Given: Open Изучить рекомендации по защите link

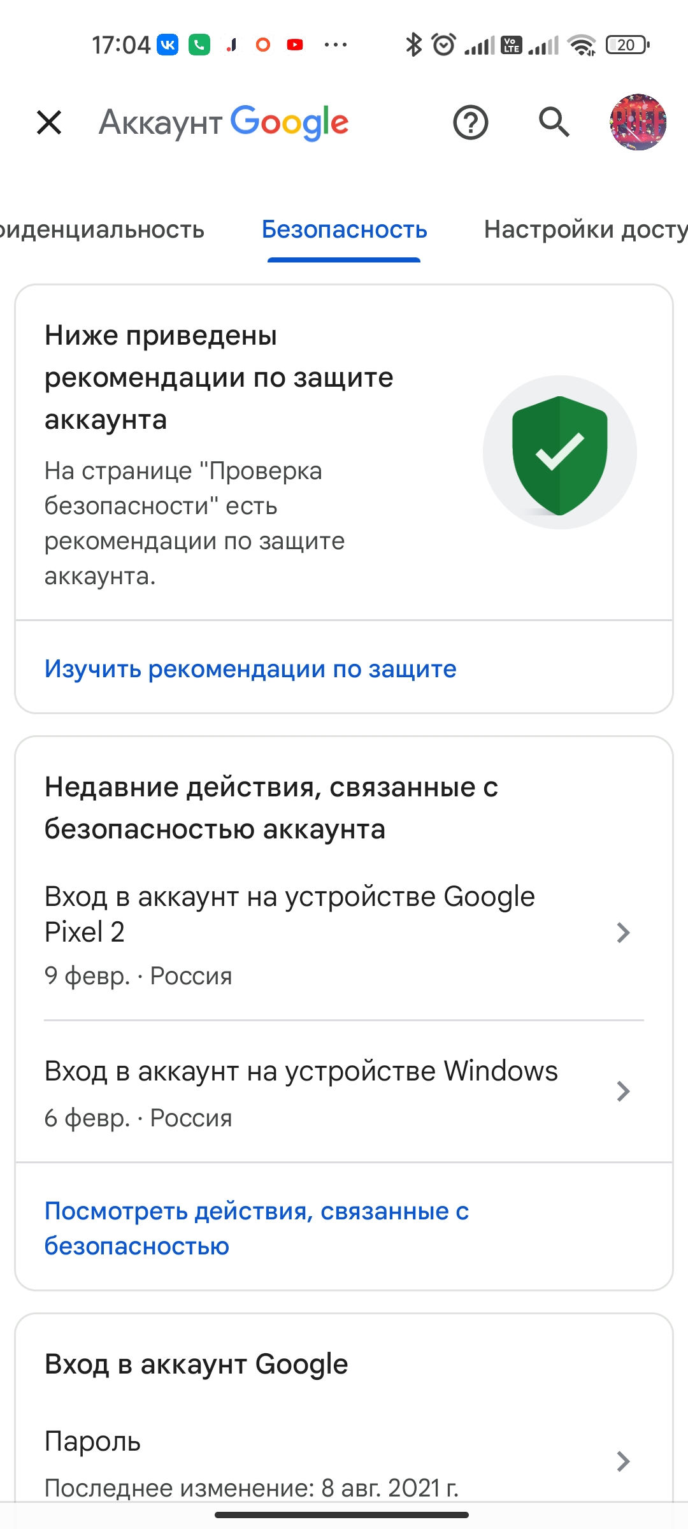Looking at the screenshot, I should click(x=250, y=669).
